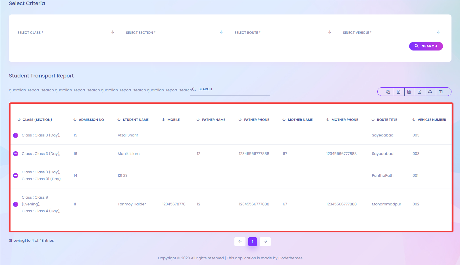Click student name Afzal Shorif
Image resolution: width=460 pixels, height=265 pixels.
click(128, 135)
